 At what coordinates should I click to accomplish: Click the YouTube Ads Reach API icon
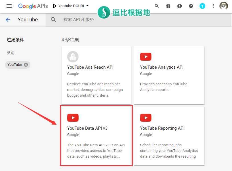click(x=73, y=57)
